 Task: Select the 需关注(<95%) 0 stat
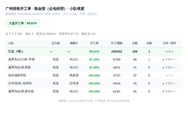[x=46, y=34]
